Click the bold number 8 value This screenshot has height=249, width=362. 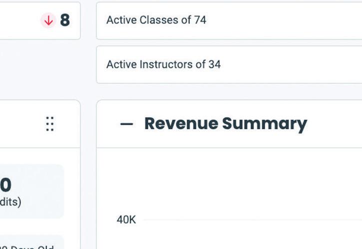pos(65,20)
